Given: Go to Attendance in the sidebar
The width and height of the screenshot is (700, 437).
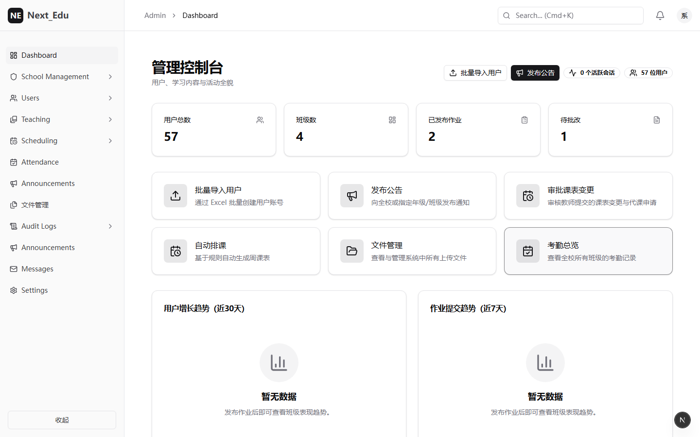Looking at the screenshot, I should coord(62,162).
